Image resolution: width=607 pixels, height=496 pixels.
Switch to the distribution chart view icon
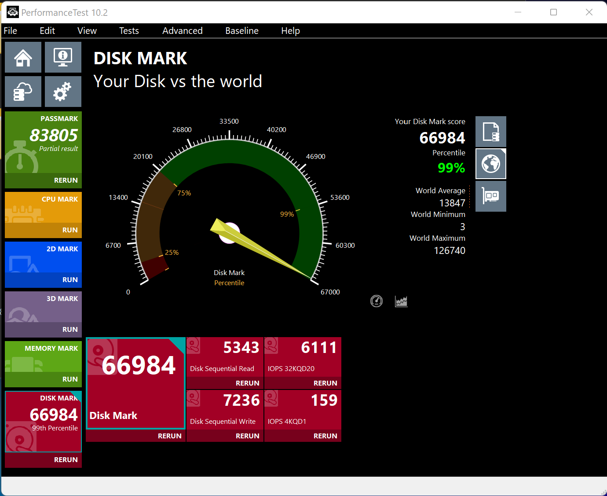pos(401,301)
